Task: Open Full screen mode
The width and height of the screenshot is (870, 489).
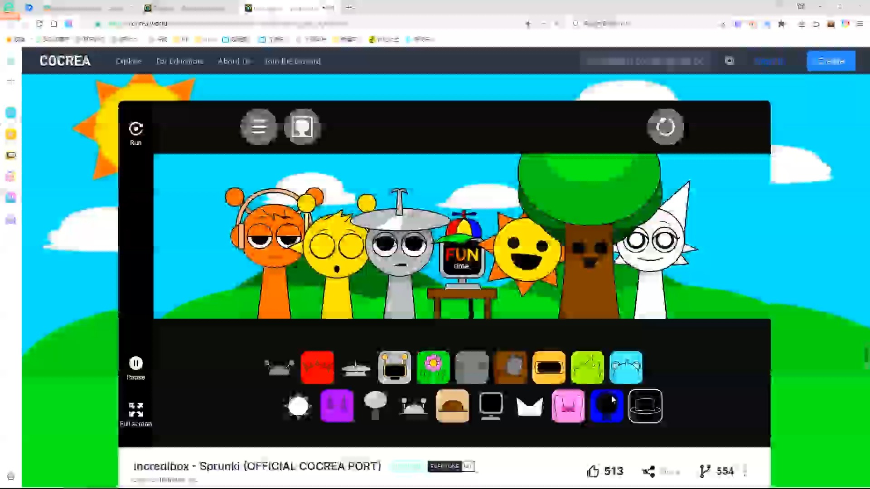Action: click(136, 410)
